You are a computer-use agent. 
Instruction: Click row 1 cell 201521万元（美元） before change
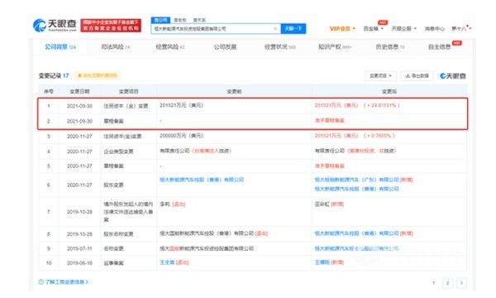(181, 105)
